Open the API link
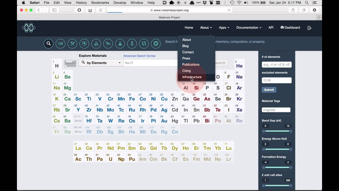 (271, 28)
